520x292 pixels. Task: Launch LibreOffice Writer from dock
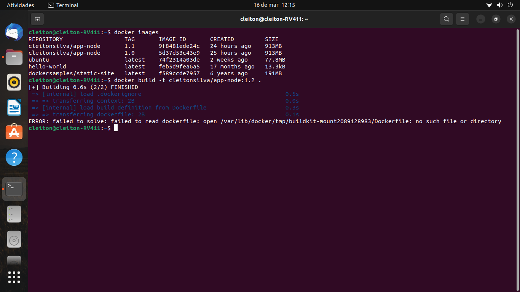pyautogui.click(x=14, y=107)
